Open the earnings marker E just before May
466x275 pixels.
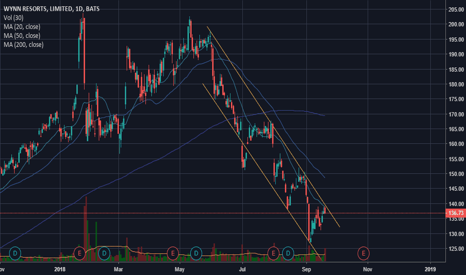(172, 253)
